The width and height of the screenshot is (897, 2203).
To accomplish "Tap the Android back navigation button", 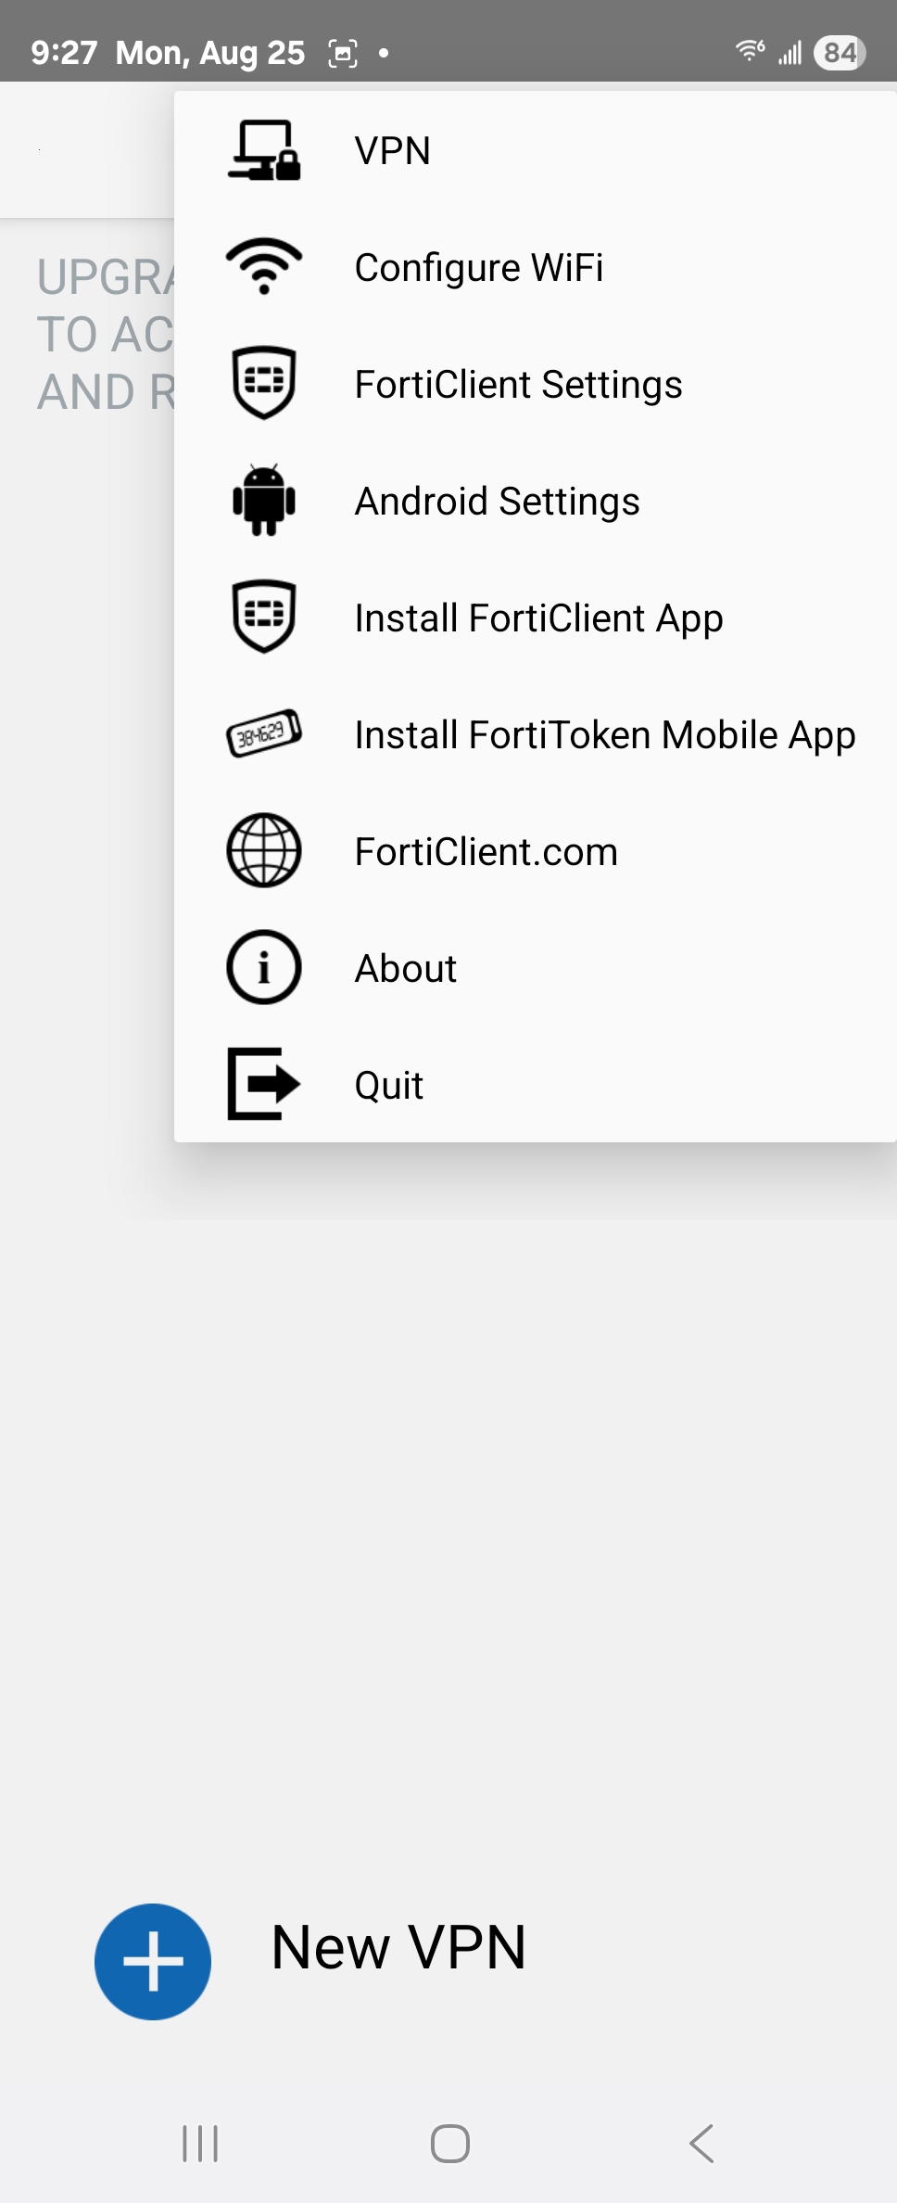I will tap(701, 2143).
